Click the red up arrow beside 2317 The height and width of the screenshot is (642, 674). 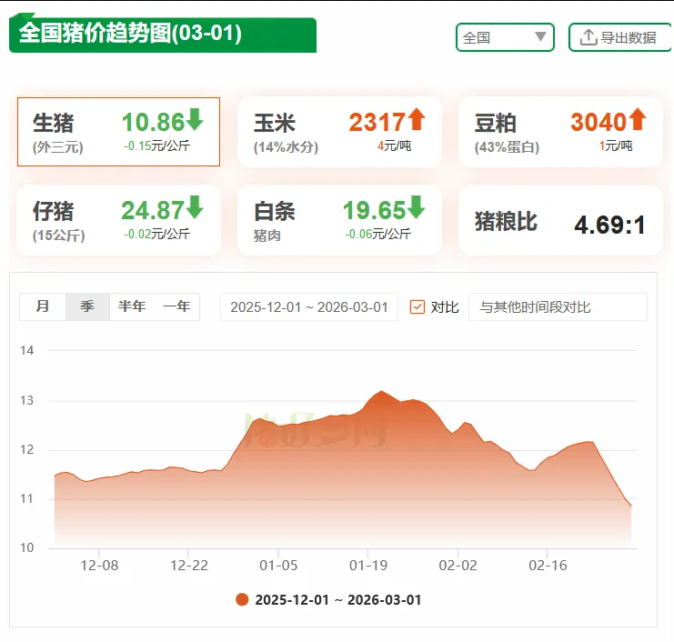(416, 119)
